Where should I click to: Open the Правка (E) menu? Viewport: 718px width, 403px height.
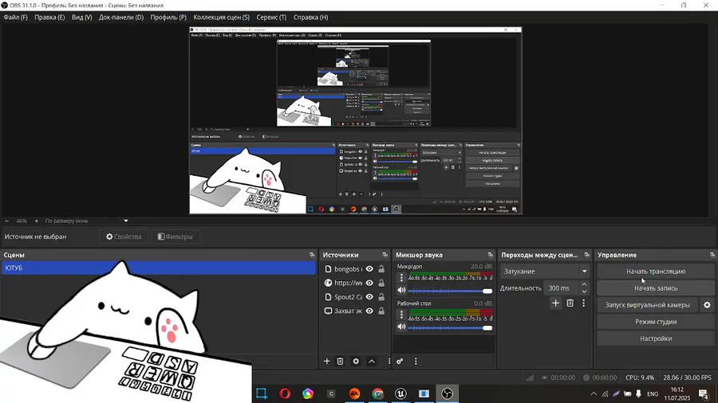[49, 18]
